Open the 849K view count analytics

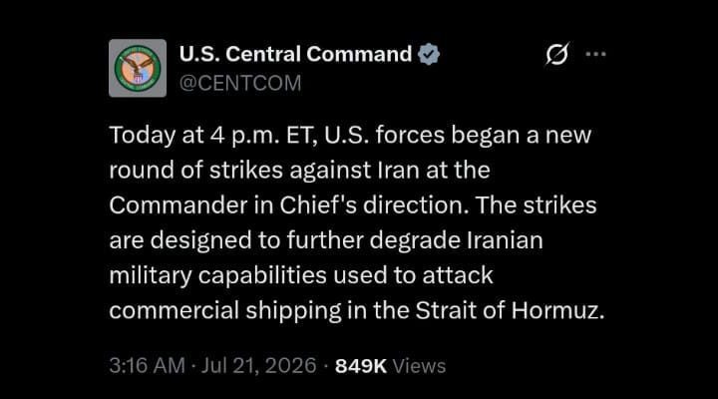click(361, 366)
